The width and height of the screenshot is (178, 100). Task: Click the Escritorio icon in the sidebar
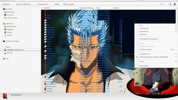pyautogui.click(x=5, y=15)
